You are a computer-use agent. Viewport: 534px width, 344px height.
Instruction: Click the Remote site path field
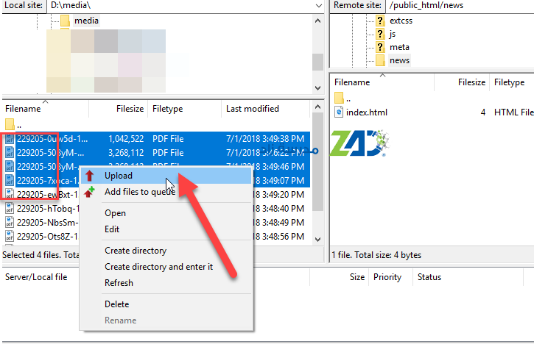[457, 5]
